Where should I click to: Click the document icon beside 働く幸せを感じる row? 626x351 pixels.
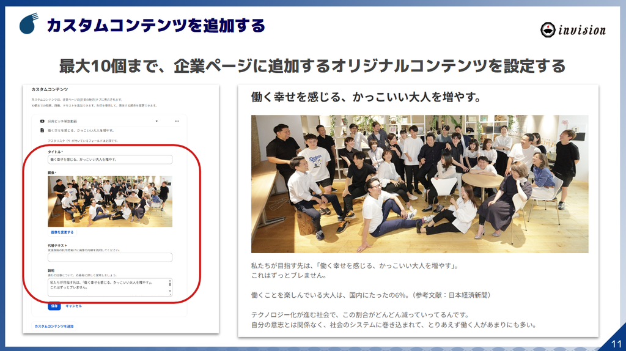[42, 130]
